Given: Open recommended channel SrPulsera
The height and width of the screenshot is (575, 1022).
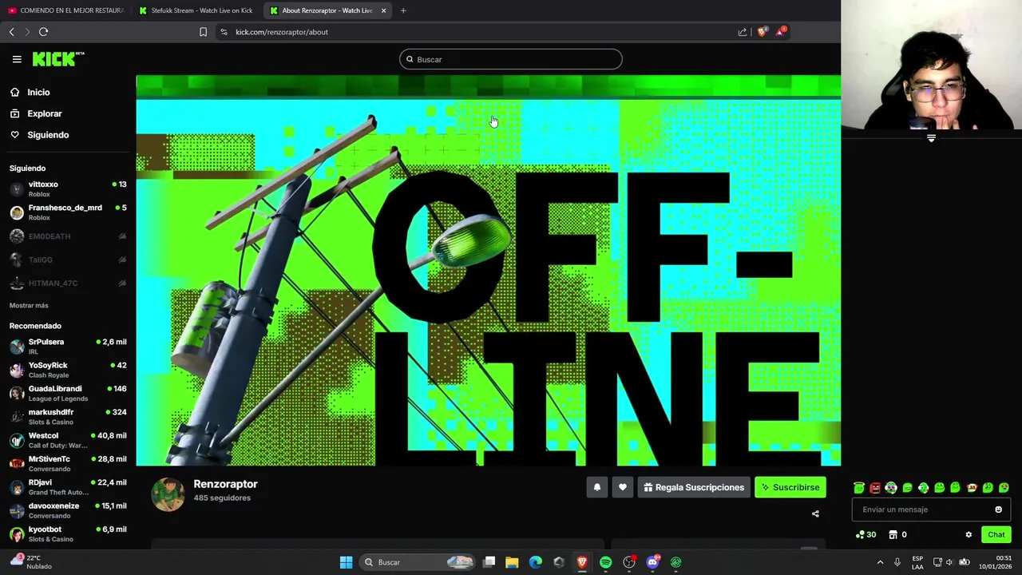Looking at the screenshot, I should pos(68,347).
